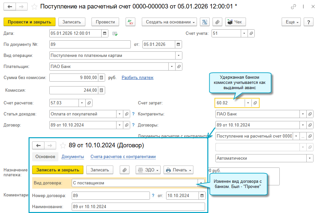Open the Создать на основании menu
The image size is (318, 213).
coord(169,22)
